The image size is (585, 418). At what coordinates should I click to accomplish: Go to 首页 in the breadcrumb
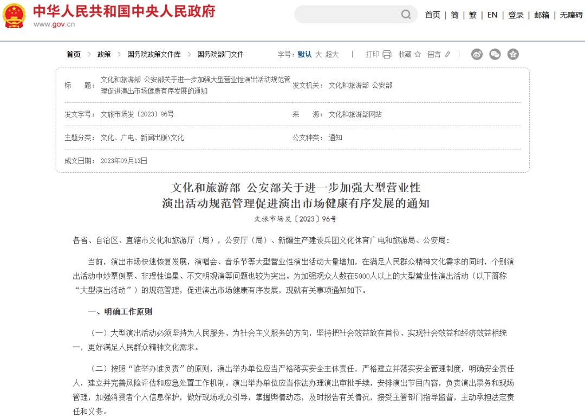tap(74, 55)
